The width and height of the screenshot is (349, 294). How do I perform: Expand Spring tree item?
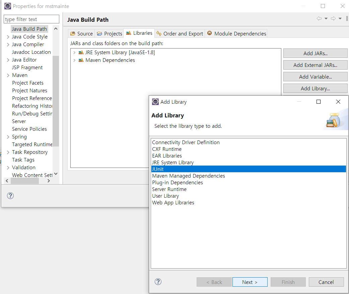8,137
